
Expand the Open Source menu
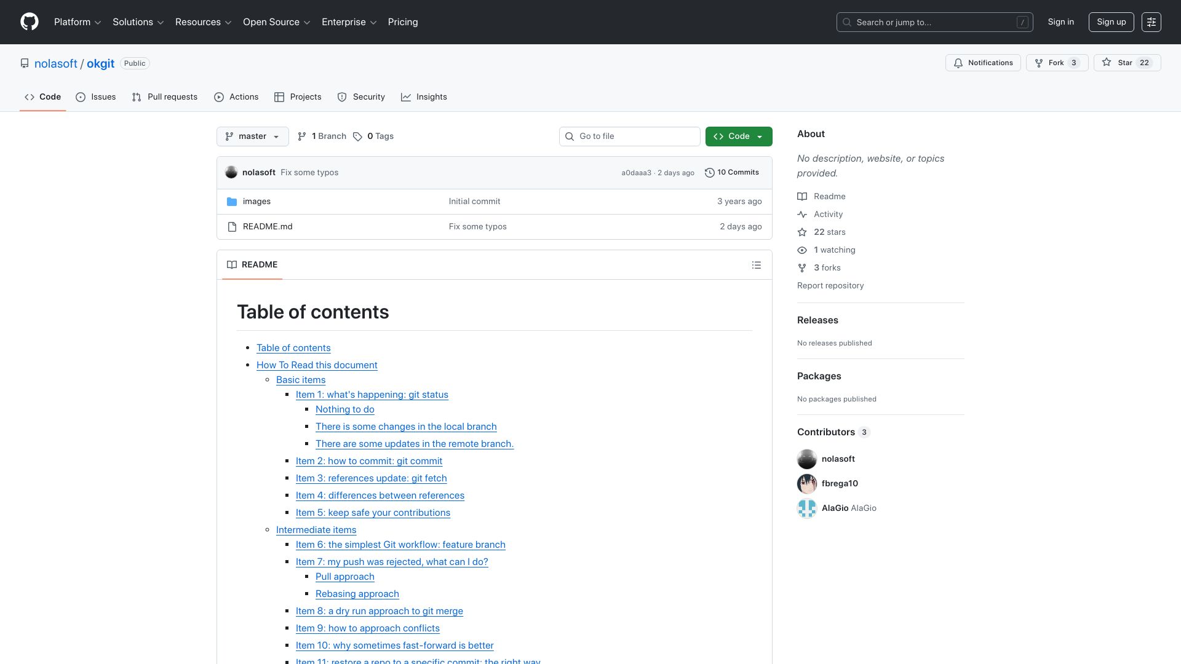(277, 22)
